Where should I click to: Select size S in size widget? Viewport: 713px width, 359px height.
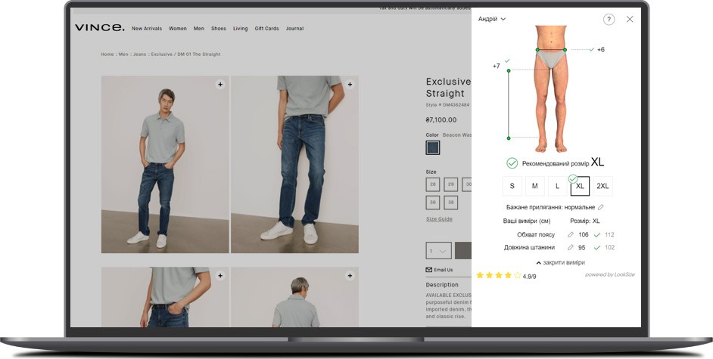(x=512, y=186)
